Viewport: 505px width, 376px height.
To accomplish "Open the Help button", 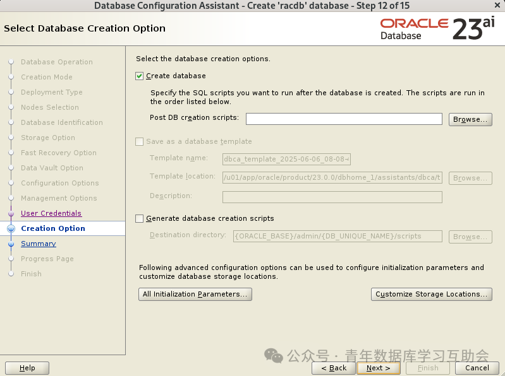I will point(27,368).
